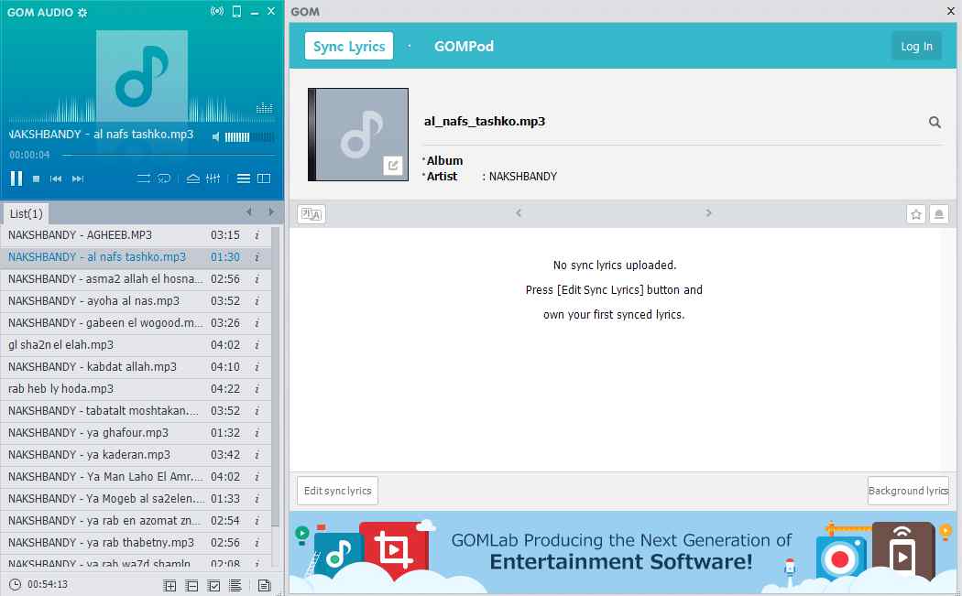Select track NAKSHBANDY - AGHEEB.MP3
Viewport: 962px width, 596px height.
coord(136,235)
